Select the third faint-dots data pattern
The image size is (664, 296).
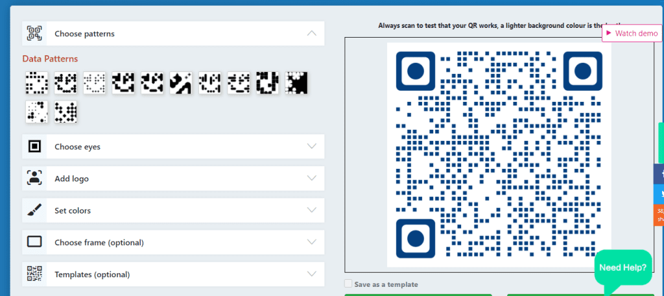pyautogui.click(x=95, y=82)
